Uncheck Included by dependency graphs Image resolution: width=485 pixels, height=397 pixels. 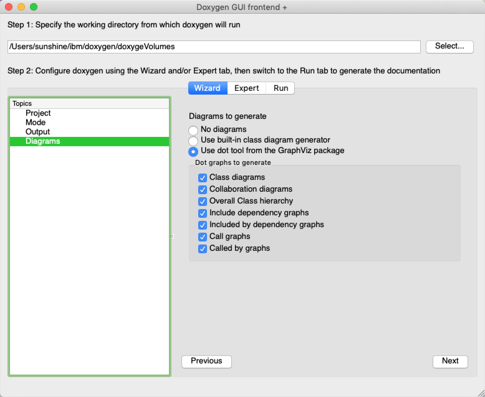tap(203, 225)
